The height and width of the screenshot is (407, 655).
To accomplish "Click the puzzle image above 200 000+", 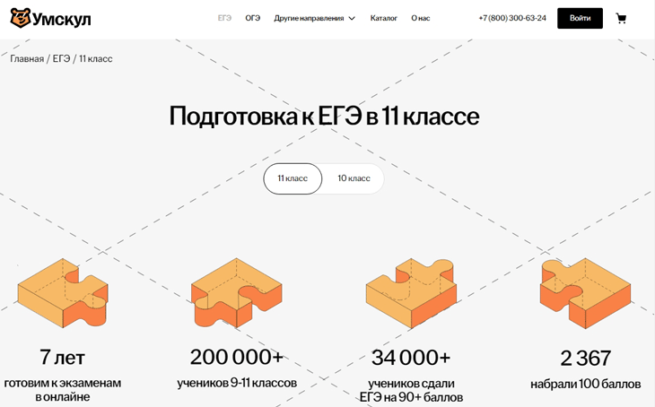I will coord(237,293).
